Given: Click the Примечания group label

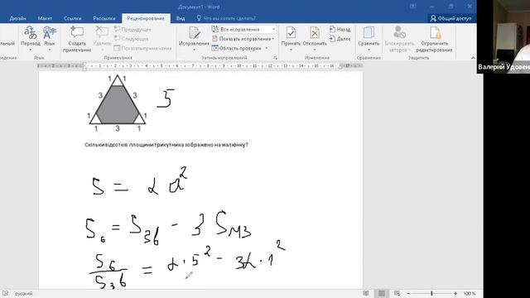Looking at the screenshot, I should point(118,58).
